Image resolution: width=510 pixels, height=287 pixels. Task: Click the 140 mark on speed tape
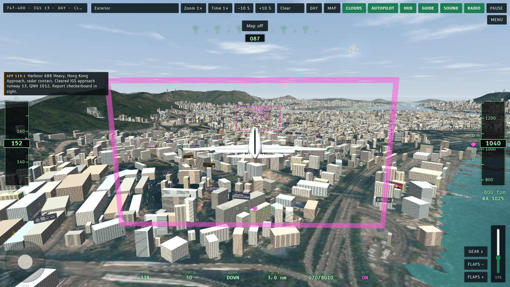tap(21, 162)
